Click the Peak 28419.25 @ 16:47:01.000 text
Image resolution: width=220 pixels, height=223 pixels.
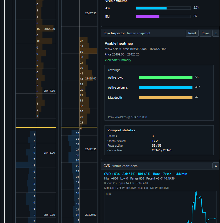tap(128, 117)
